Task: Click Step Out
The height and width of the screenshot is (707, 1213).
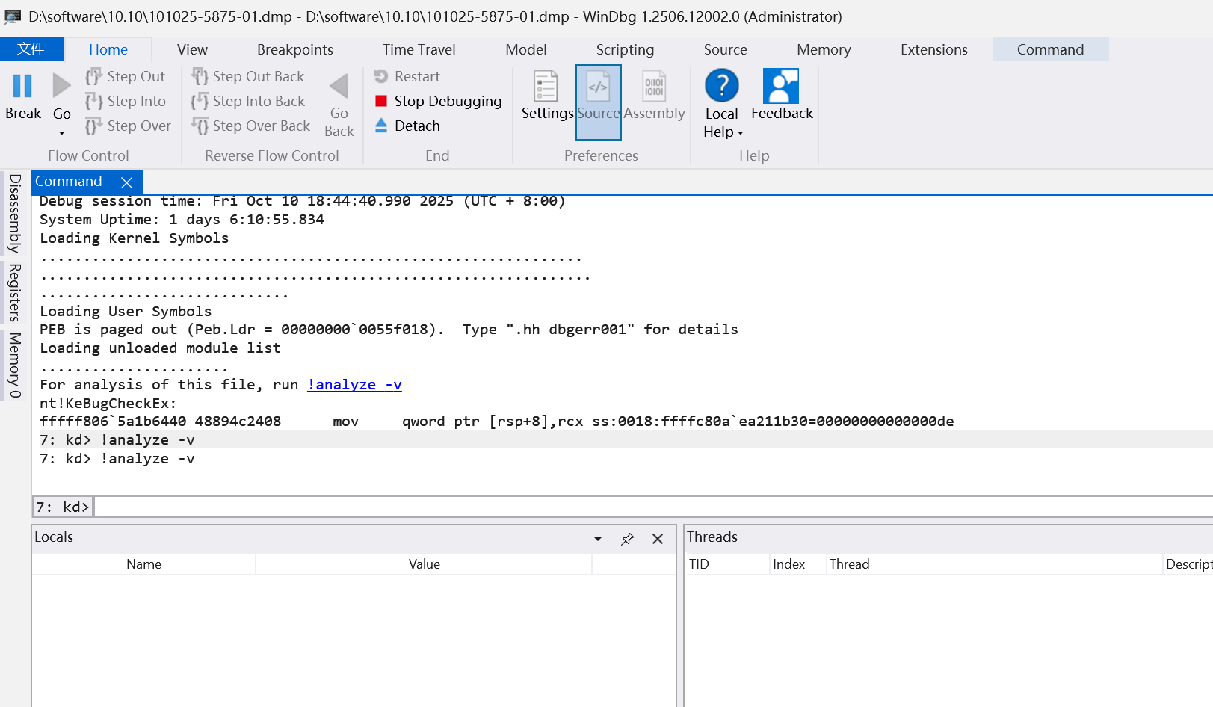Action: [x=126, y=76]
